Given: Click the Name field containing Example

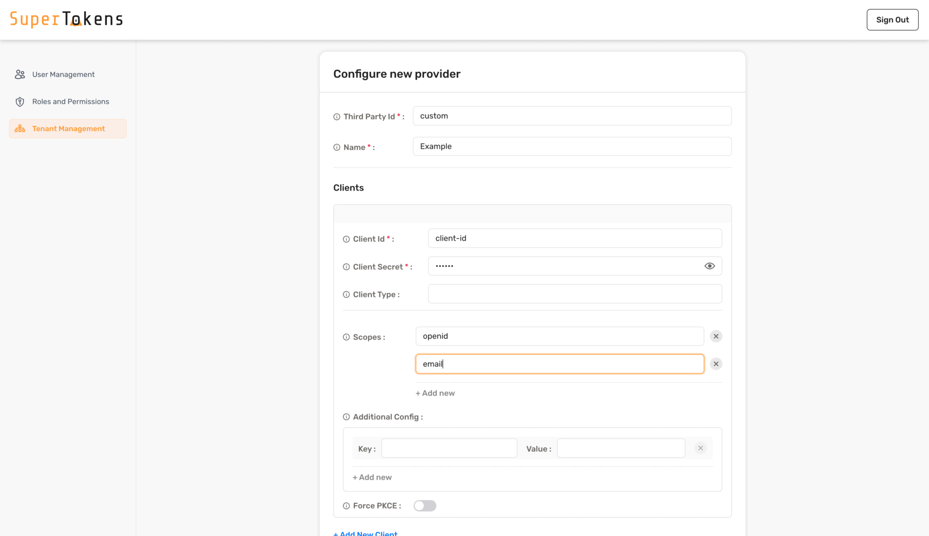Looking at the screenshot, I should click(571, 146).
